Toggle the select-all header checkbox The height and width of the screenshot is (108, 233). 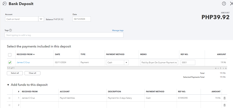[10, 55]
